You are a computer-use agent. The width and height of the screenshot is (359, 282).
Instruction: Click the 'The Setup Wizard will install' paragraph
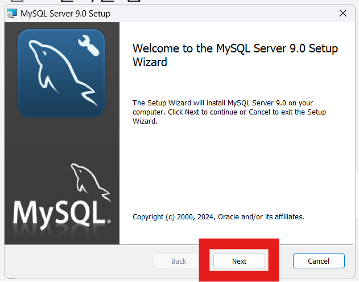(229, 112)
